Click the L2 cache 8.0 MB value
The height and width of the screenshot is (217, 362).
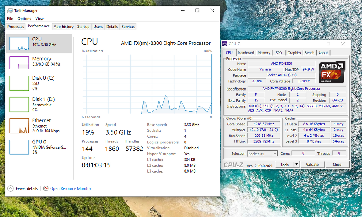tap(190, 166)
